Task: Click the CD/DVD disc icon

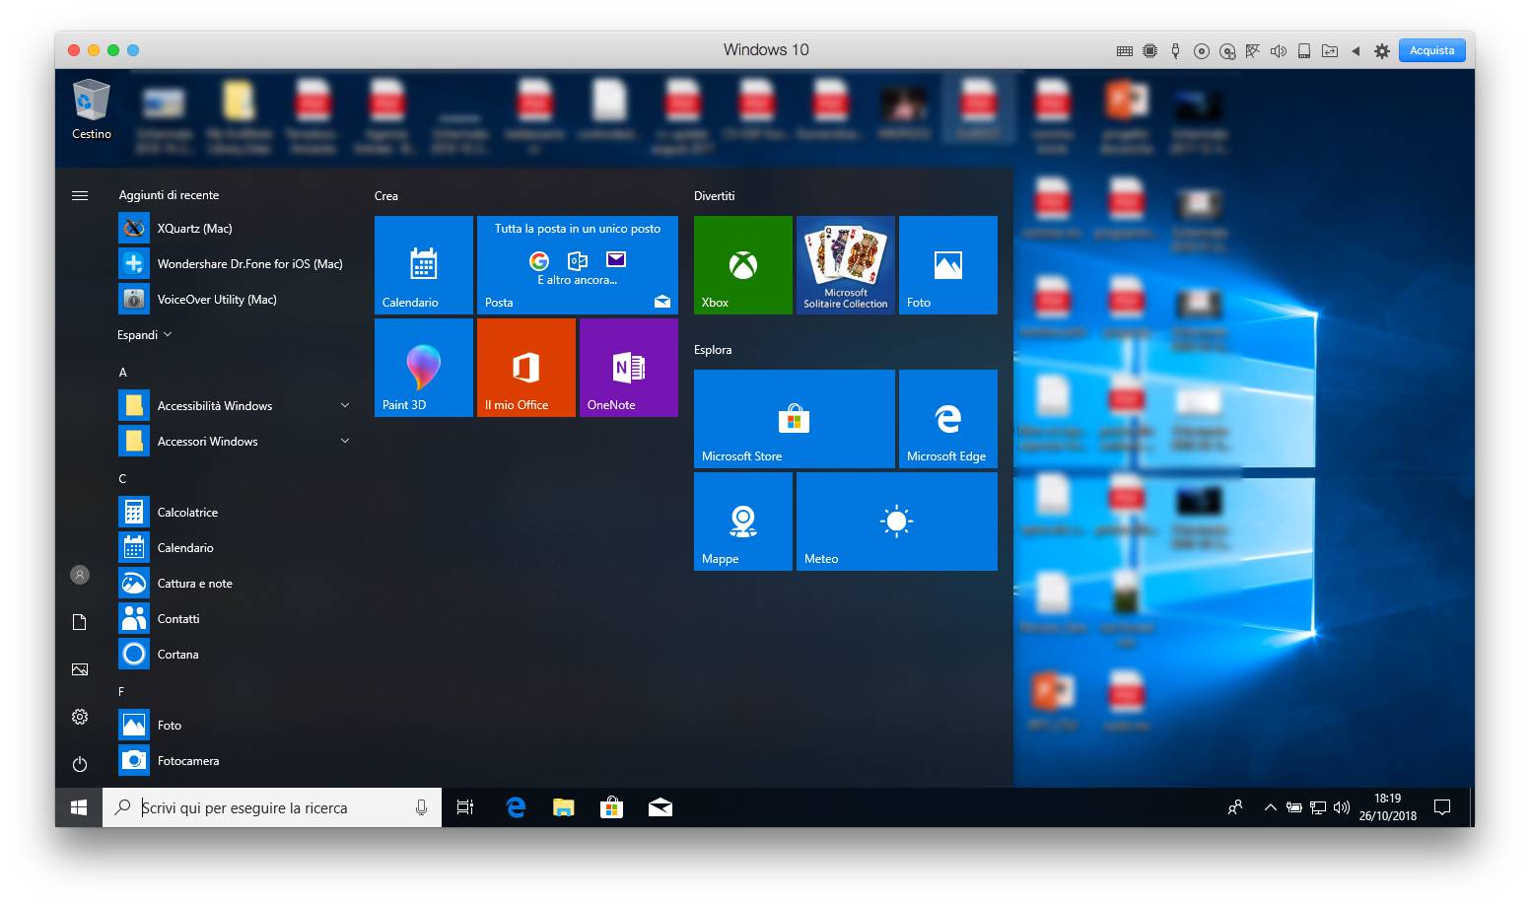Action: coord(1201,51)
